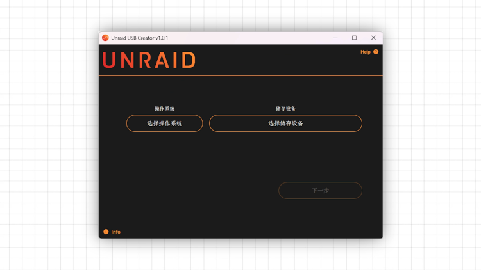Screen dimensions: 481x270
Task: Click the Help question mark icon
Action: [376, 52]
